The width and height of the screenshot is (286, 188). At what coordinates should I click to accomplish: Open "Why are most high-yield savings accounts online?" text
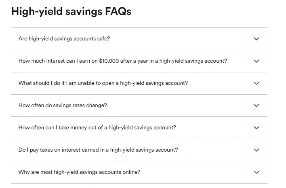tap(80, 172)
